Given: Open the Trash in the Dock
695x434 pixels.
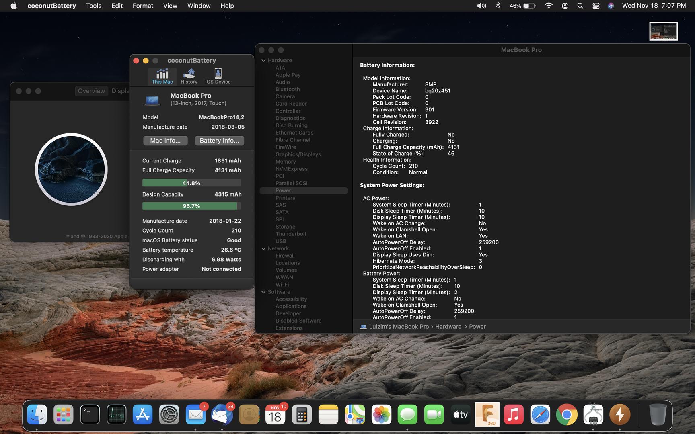Looking at the screenshot, I should coord(658,414).
